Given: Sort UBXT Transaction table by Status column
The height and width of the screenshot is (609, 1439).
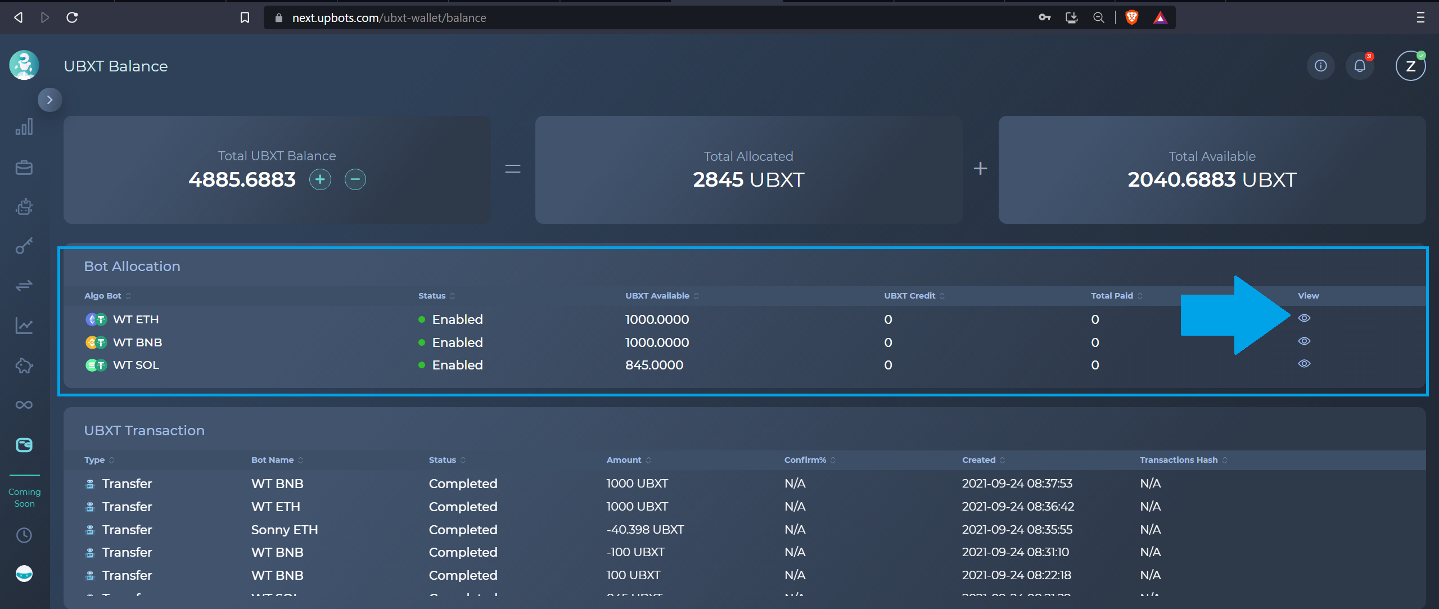Looking at the screenshot, I should click(x=447, y=460).
